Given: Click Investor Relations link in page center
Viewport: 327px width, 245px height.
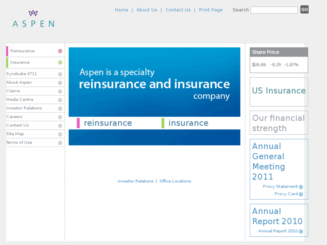Looking at the screenshot, I should pos(135,181).
